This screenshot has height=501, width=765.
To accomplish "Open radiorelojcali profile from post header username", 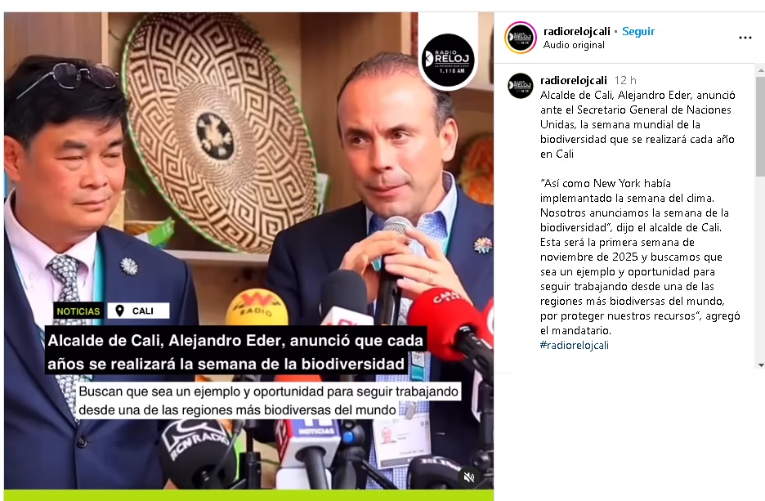I will [577, 31].
